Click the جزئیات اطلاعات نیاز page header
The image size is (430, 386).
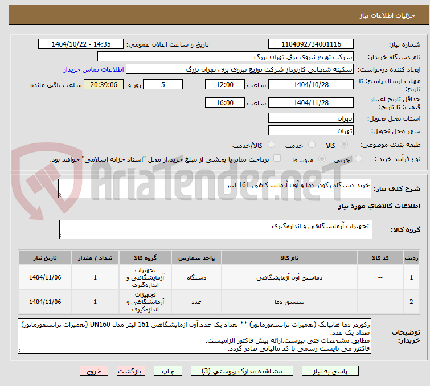click(x=219, y=15)
